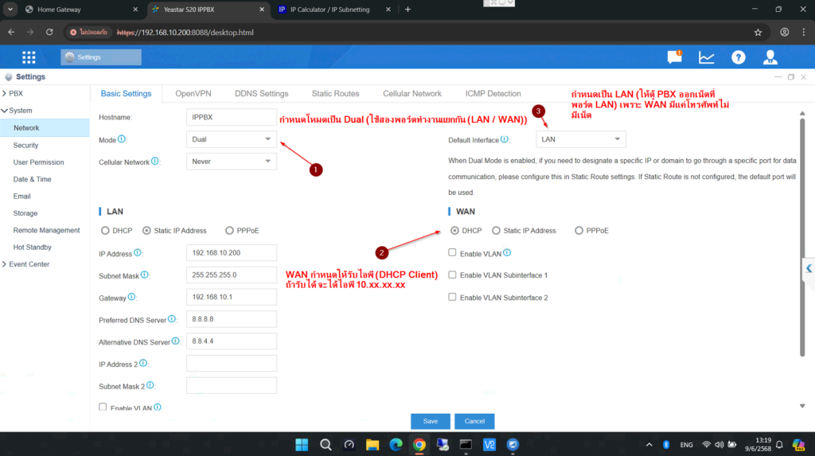Screen dimensions: 815x456
Task: Open the Mode dropdown showing Dual
Action: (x=232, y=139)
